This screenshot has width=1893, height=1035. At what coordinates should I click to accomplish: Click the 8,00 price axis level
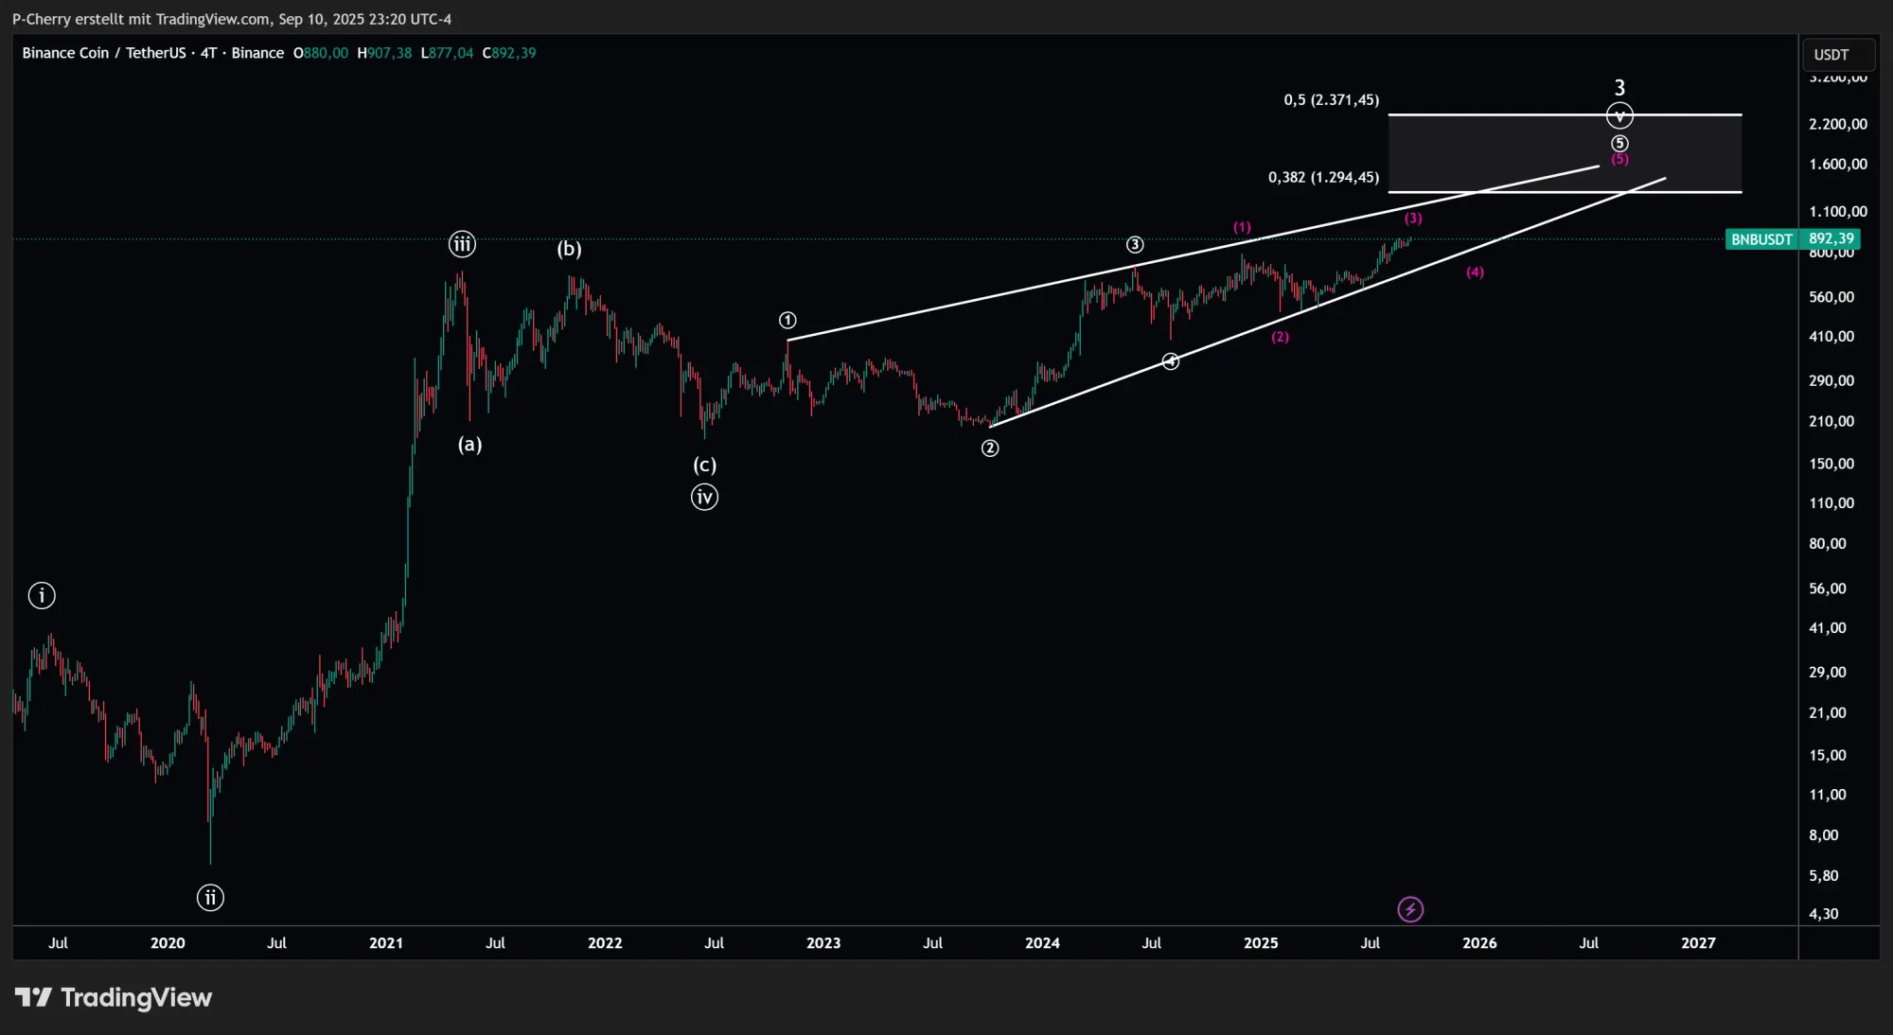pos(1824,835)
